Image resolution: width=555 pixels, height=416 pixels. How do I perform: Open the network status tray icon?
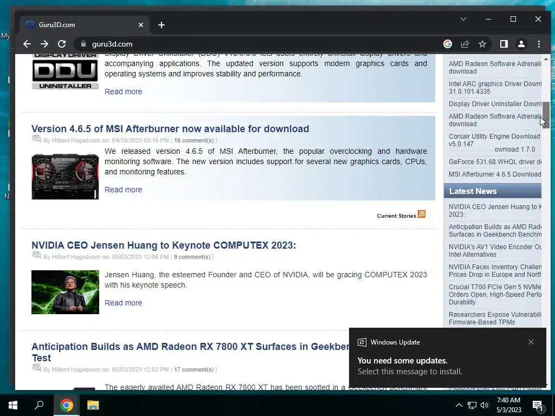pos(472,405)
